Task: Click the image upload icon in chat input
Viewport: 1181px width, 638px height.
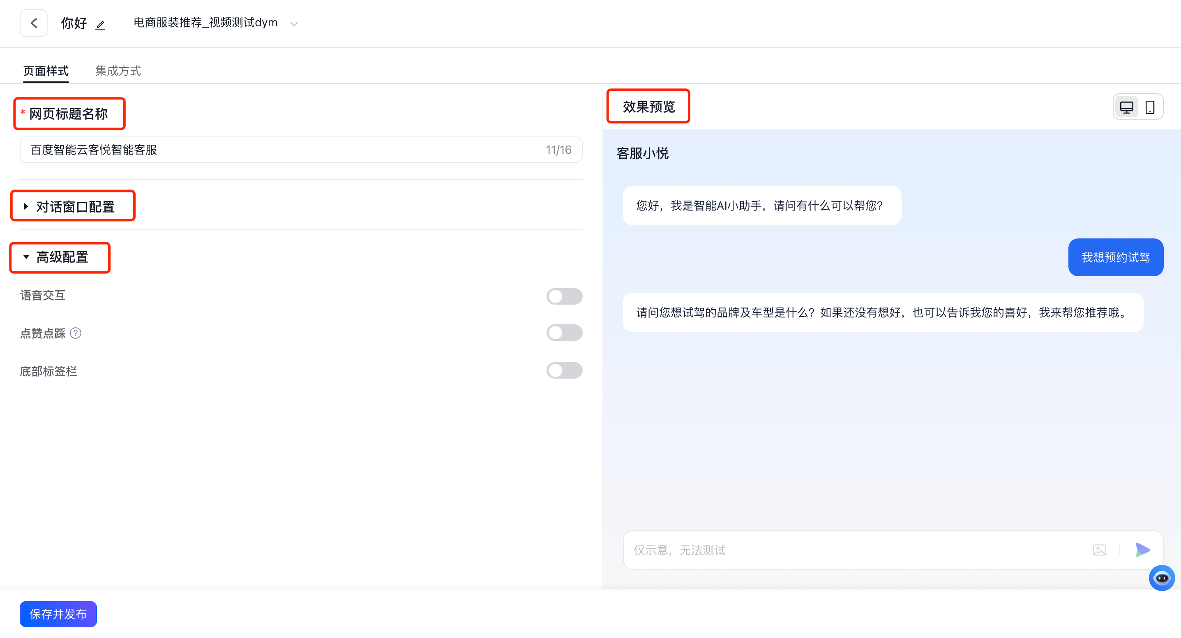Action: (1099, 550)
